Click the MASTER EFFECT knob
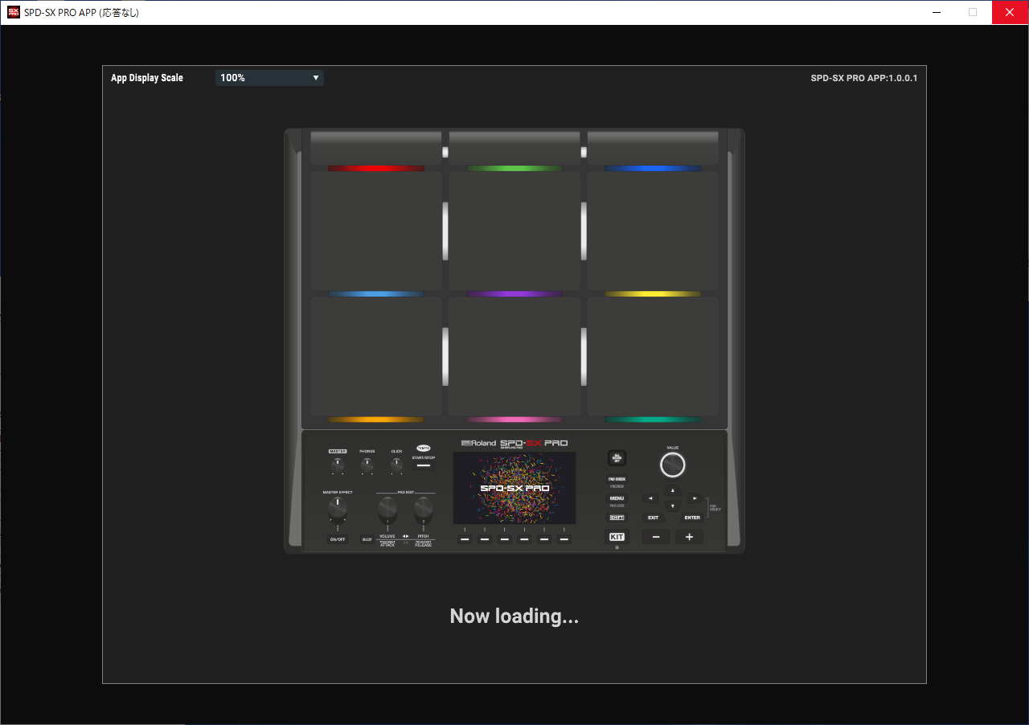Viewport: 1029px width, 725px height. pyautogui.click(x=338, y=509)
